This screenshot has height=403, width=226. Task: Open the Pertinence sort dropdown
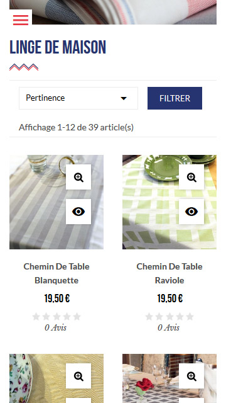coord(78,98)
